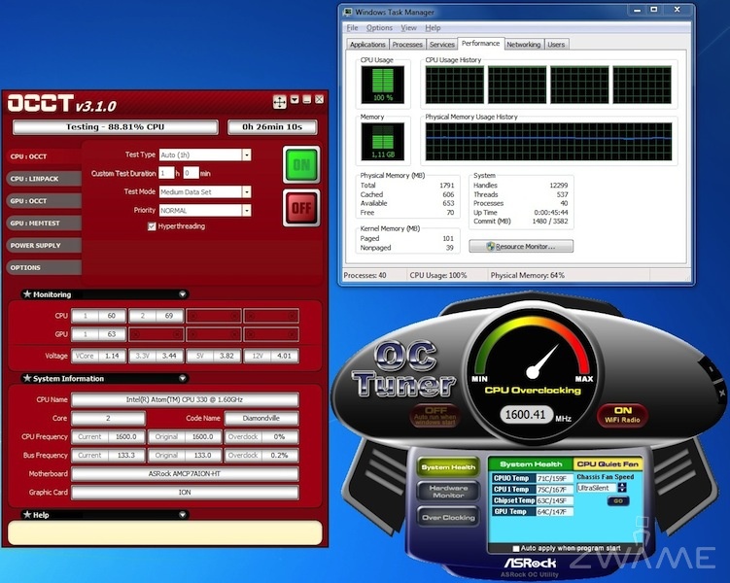730x583 pixels.
Task: Switch to the Processes tab
Action: coord(407,44)
